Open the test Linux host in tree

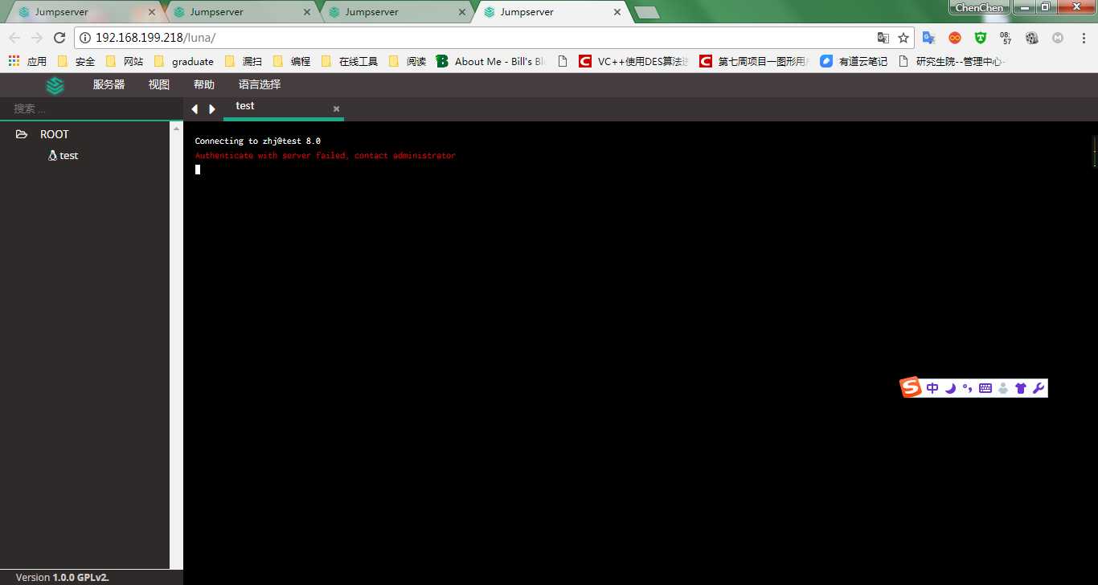tap(69, 156)
